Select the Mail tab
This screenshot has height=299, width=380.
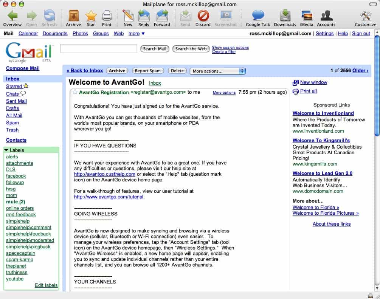(8, 33)
